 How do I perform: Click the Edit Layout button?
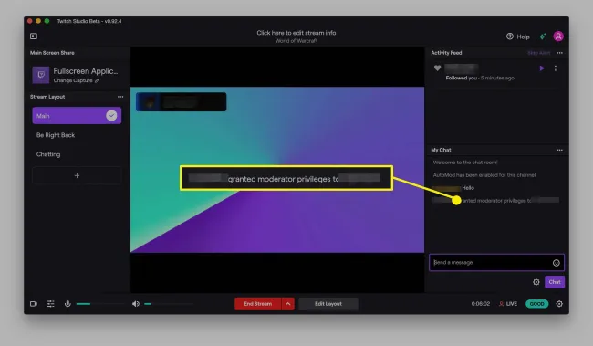coord(328,304)
